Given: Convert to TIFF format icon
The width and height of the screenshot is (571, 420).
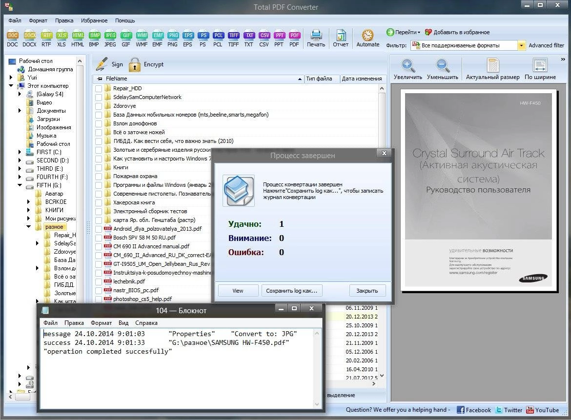Looking at the screenshot, I should pos(233,39).
